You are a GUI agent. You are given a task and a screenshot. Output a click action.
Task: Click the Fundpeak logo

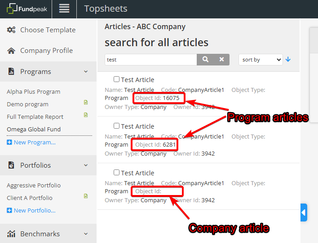click(26, 9)
